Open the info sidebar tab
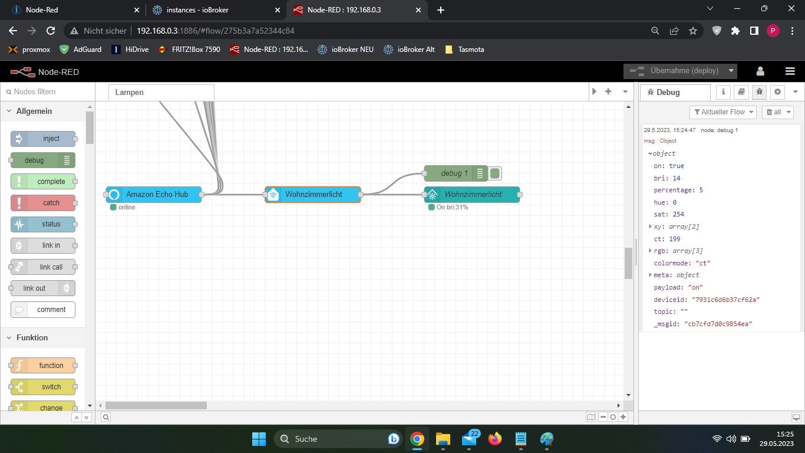 click(x=723, y=92)
